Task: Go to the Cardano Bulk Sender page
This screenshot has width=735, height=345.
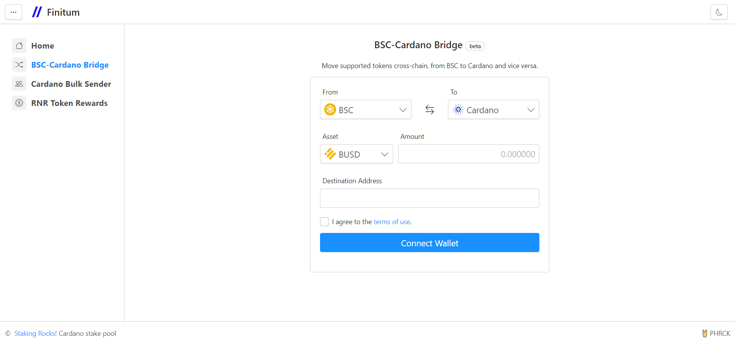Action: 71,84
